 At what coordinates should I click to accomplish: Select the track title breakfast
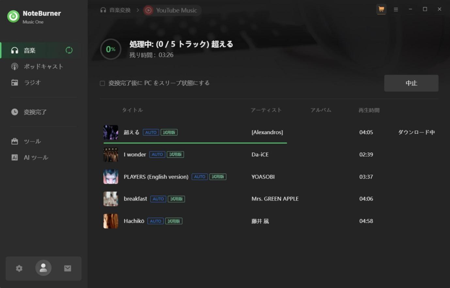coord(135,199)
